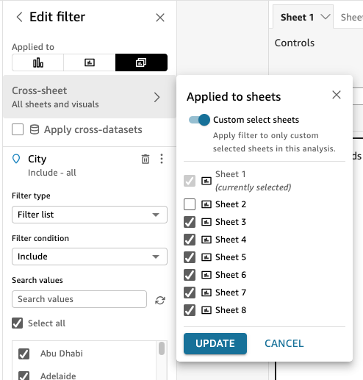Delete the City filter with trash icon
This screenshot has width=363, height=380.
tap(145, 159)
